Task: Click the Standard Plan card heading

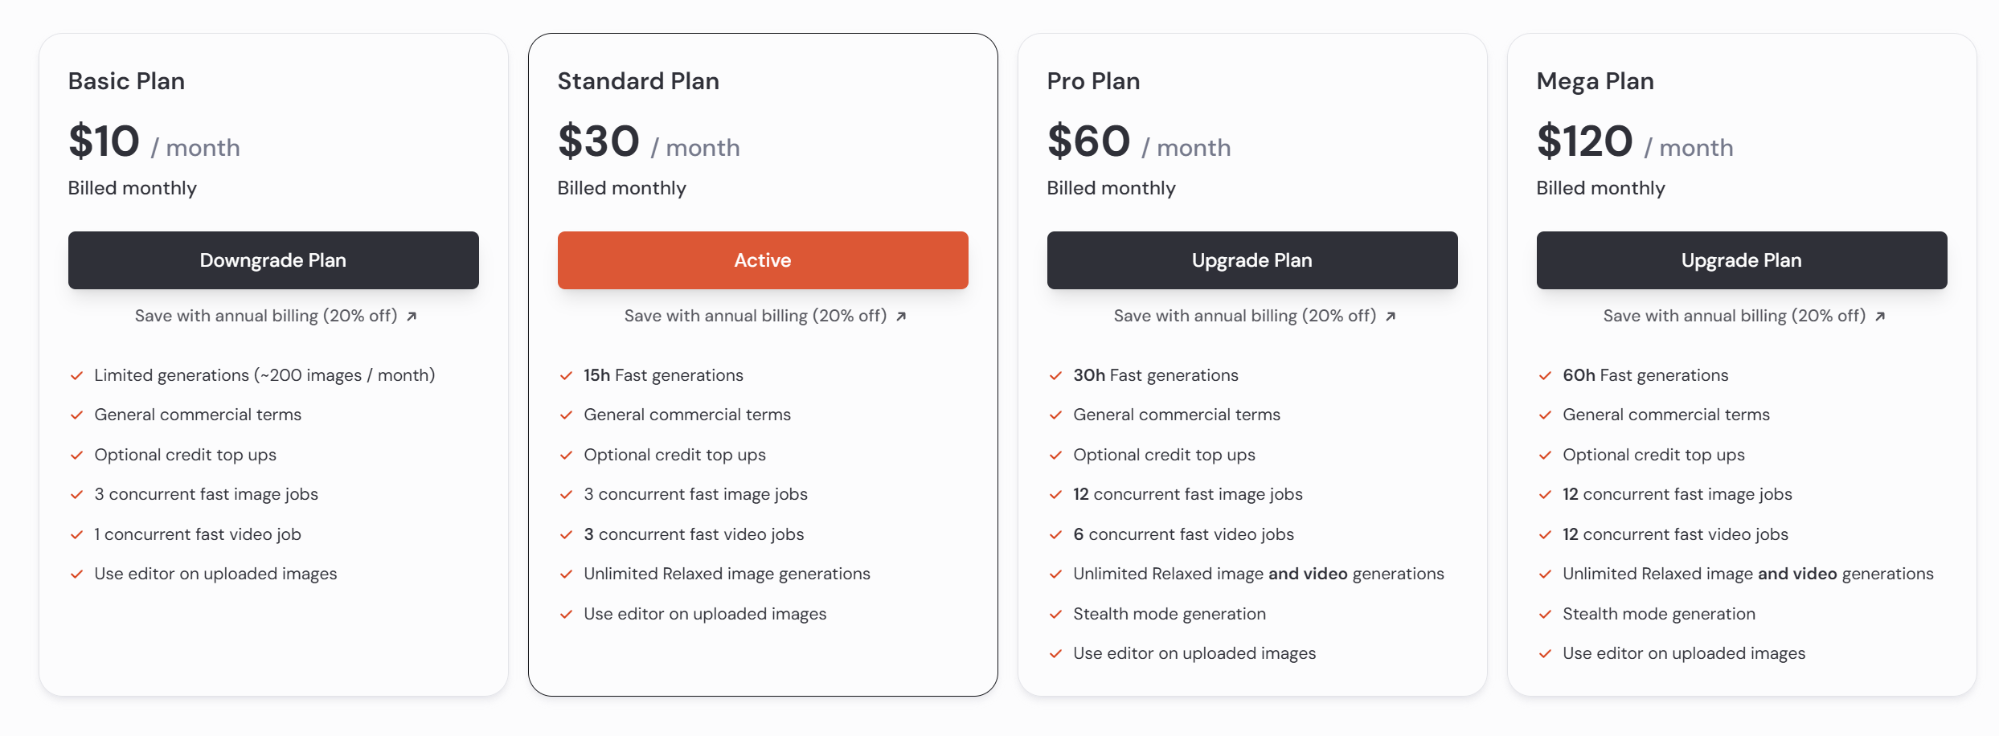Action: [x=638, y=81]
